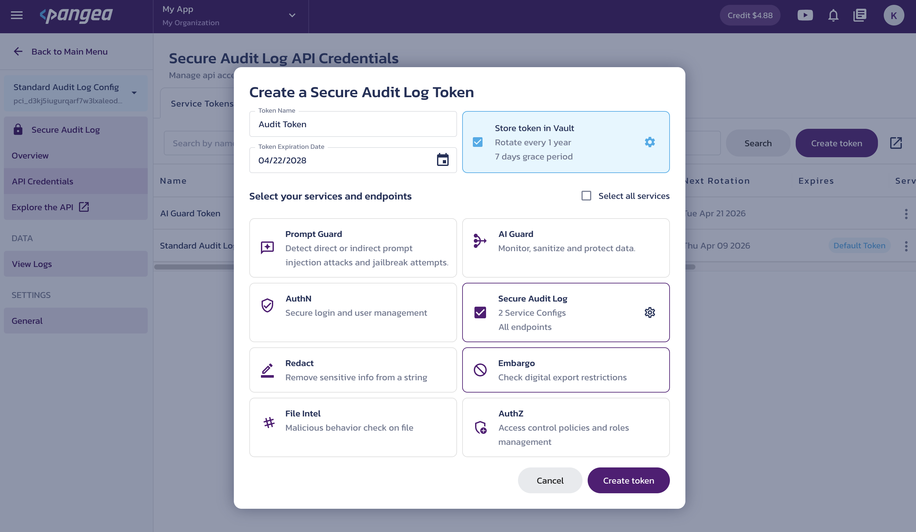
Task: Open the notifications bell
Action: point(833,15)
